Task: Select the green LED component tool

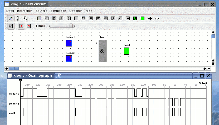Action: (143, 18)
